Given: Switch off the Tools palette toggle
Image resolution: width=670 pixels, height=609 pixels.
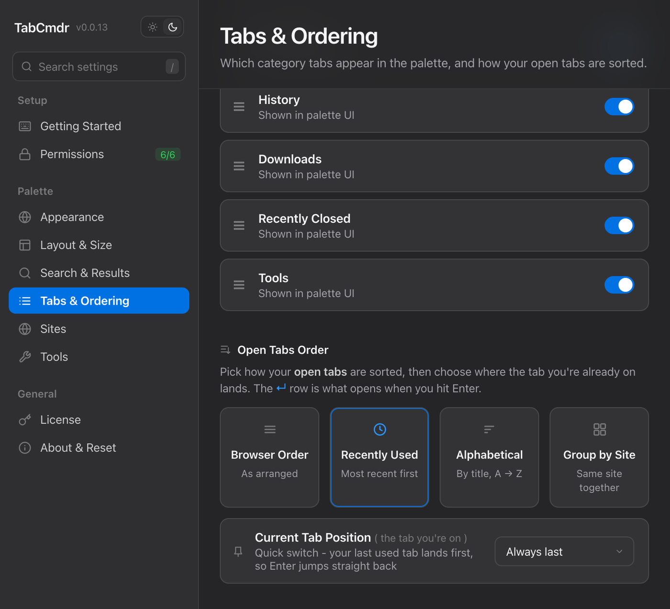Looking at the screenshot, I should (619, 285).
